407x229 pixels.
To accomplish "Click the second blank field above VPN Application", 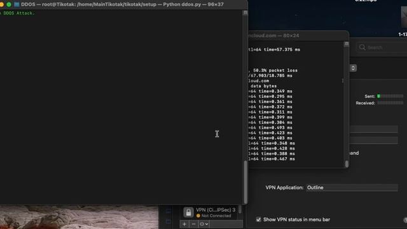I will pos(374,140).
